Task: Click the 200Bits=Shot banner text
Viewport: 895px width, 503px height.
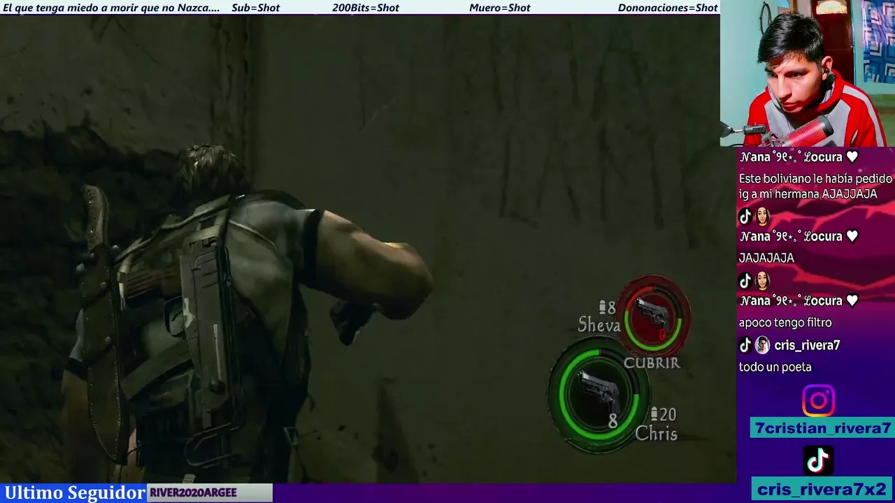Action: click(366, 8)
